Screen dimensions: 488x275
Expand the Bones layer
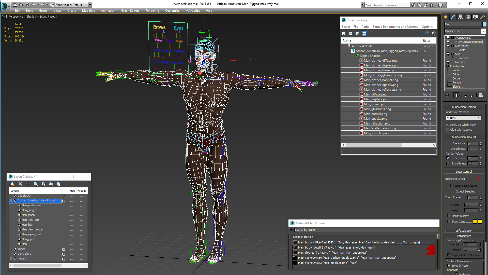point(11,249)
